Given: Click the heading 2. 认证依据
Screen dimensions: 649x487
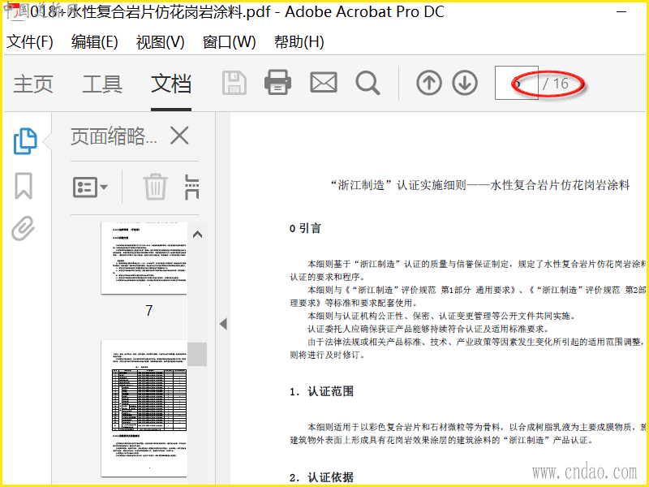Looking at the screenshot, I should coord(321,477).
